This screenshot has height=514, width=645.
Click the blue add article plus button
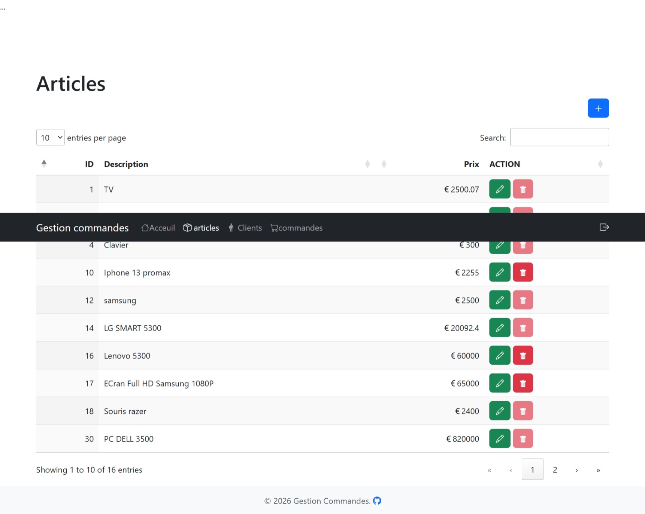pos(598,108)
